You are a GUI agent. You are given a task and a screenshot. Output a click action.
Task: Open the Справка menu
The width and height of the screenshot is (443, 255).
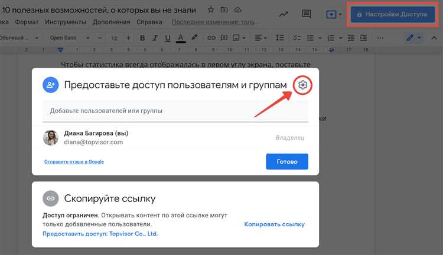point(149,22)
